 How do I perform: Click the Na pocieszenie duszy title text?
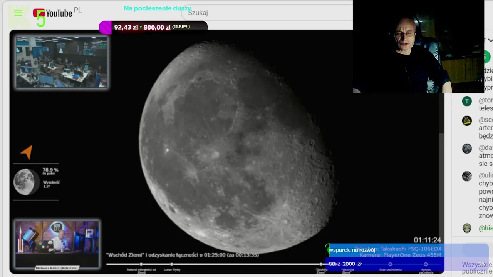[x=157, y=8]
